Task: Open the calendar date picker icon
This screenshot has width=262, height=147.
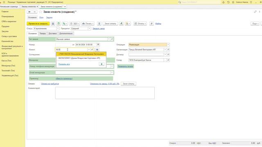Action: click(98, 45)
